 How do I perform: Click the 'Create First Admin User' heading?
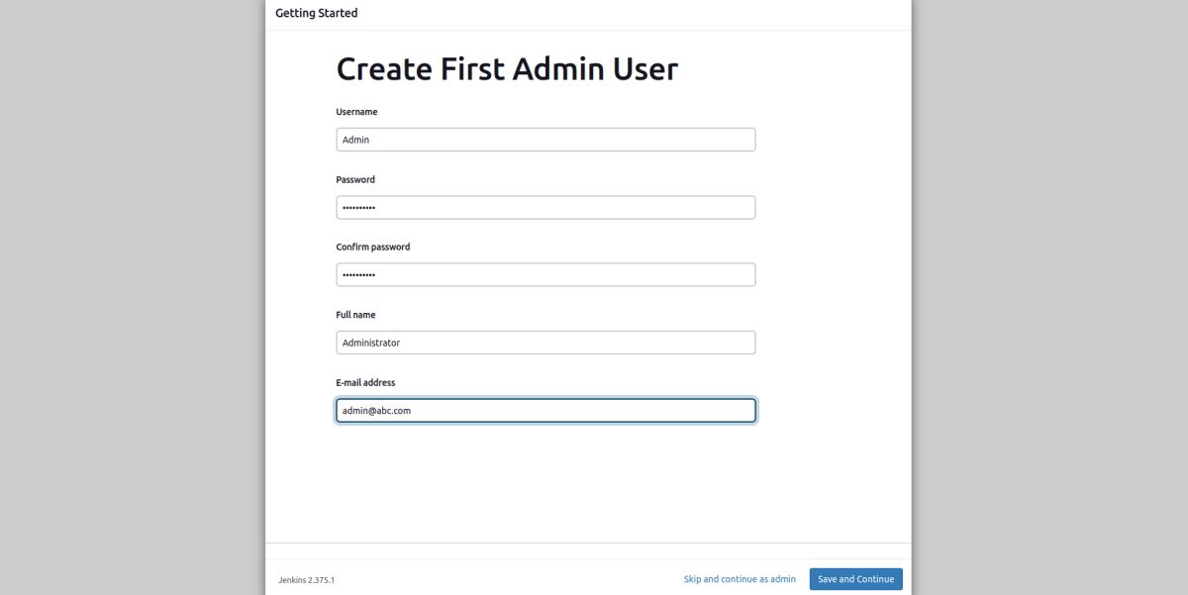coord(507,69)
